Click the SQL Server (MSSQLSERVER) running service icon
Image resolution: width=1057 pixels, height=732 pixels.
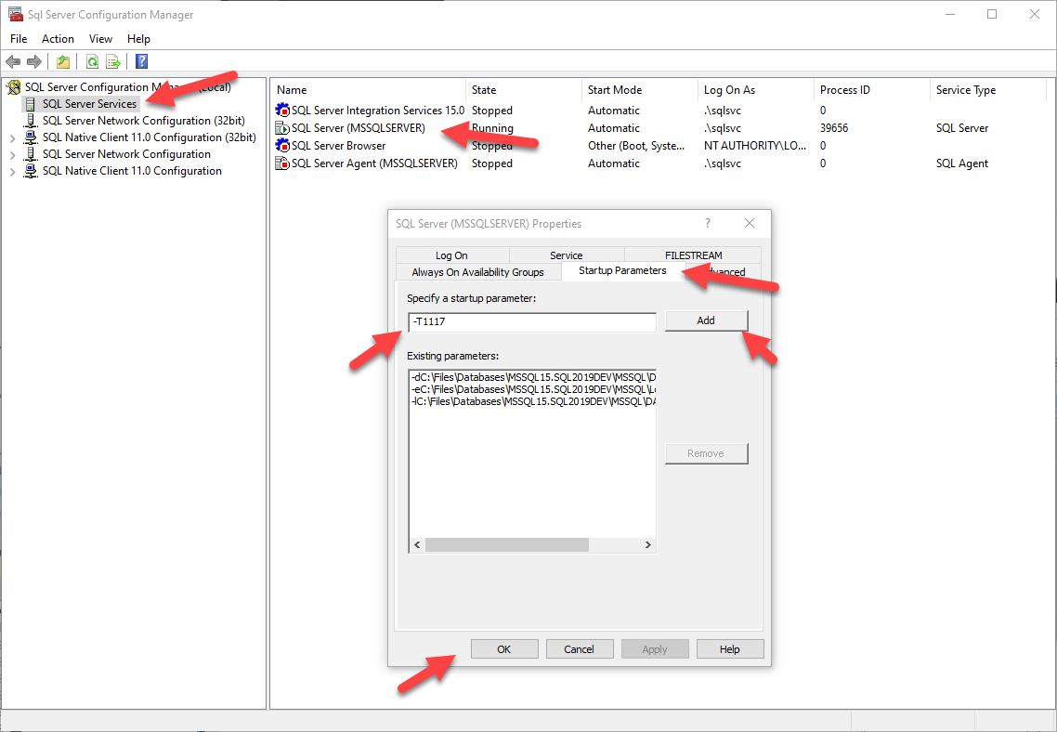(x=283, y=128)
